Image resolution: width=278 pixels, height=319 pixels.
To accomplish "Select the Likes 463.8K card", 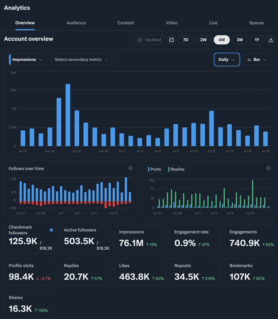I will click(x=140, y=272).
